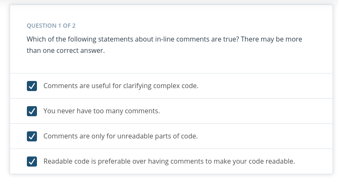
Task: Untick the 'Readable code is preferable' checkbox
Action: pos(32,162)
